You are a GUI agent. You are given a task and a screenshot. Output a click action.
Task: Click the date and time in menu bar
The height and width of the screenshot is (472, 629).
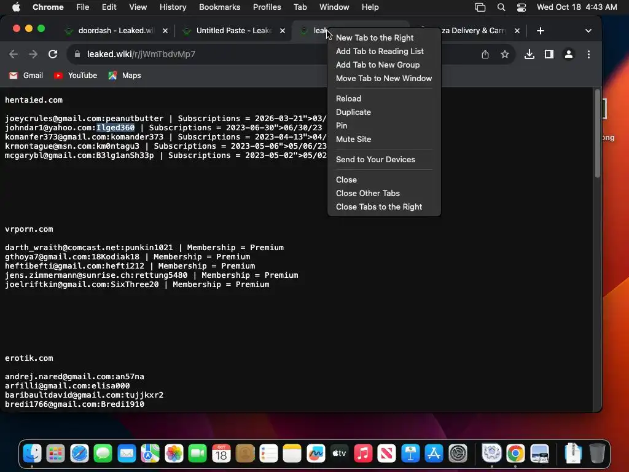pyautogui.click(x=577, y=7)
